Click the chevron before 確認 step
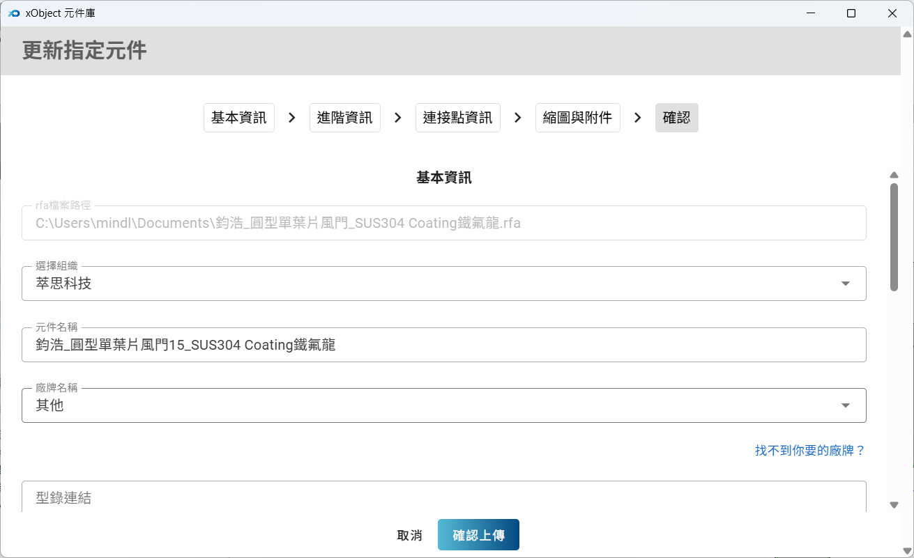This screenshot has width=914, height=558. click(637, 118)
